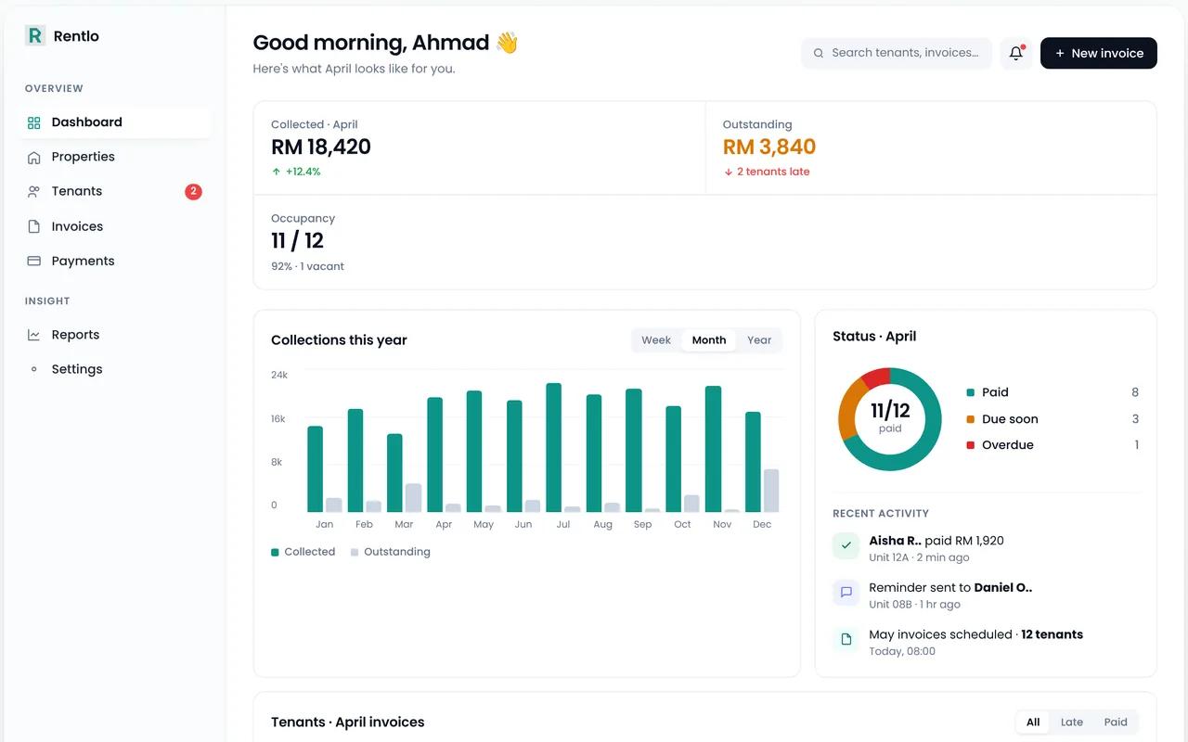Click the Tenants people icon
This screenshot has height=742, width=1188.
point(34,191)
